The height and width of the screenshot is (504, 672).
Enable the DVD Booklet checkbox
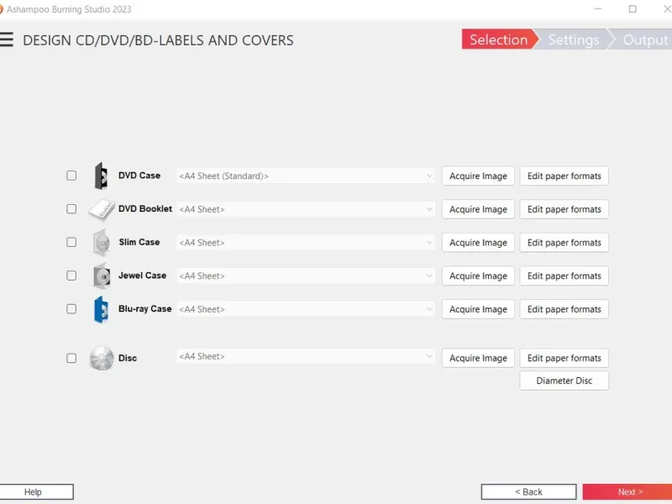pos(71,209)
